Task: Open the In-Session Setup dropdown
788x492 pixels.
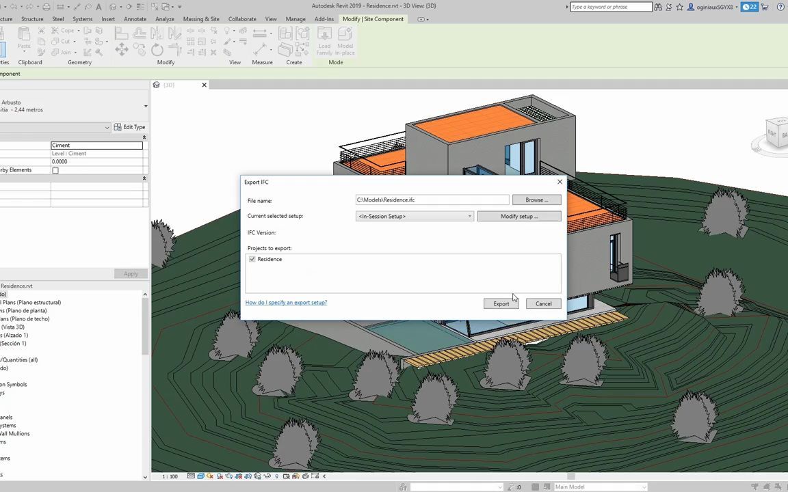Action: (x=469, y=216)
